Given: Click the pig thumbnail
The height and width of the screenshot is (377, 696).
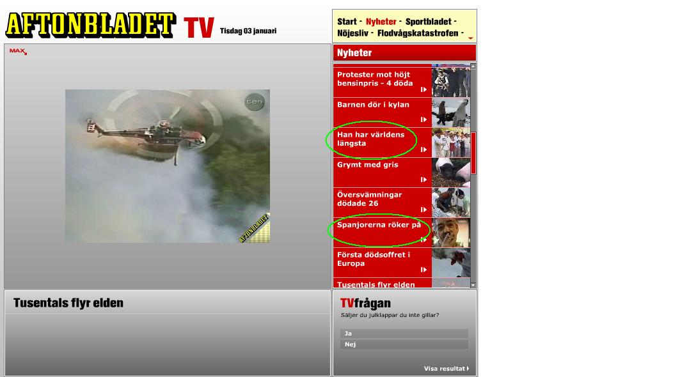Looking at the screenshot, I should tap(451, 173).
